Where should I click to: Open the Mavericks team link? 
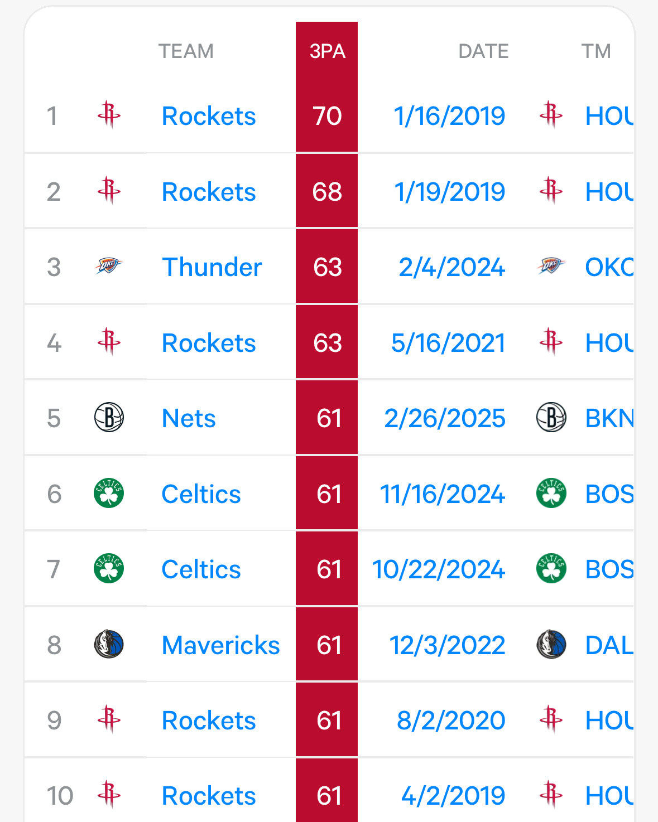[220, 645]
